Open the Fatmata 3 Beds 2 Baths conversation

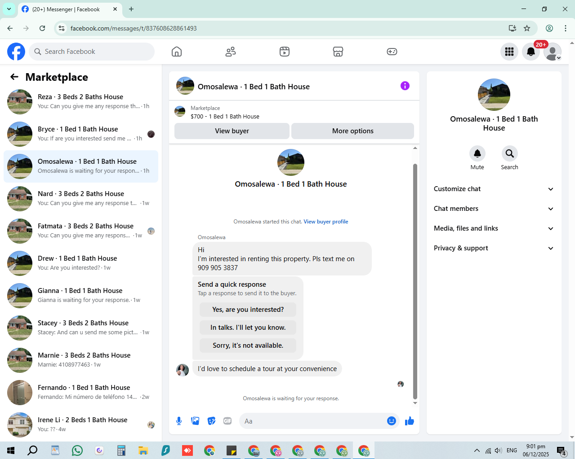pyautogui.click(x=81, y=231)
